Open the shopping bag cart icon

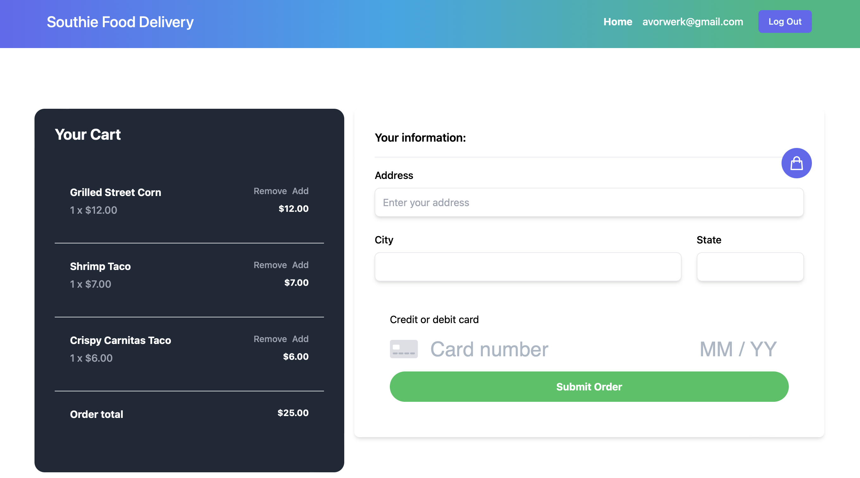click(796, 163)
